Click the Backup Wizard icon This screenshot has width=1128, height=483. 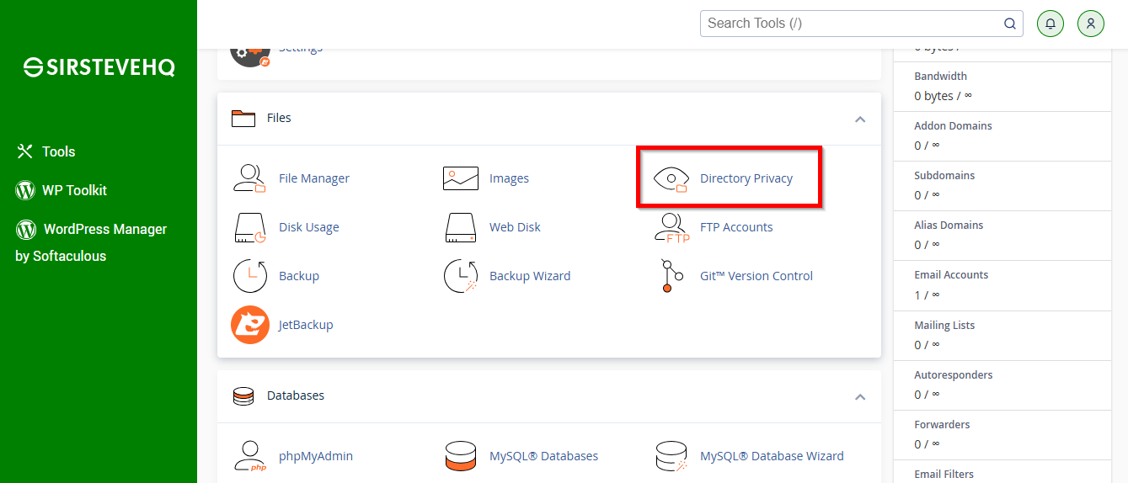point(461,276)
